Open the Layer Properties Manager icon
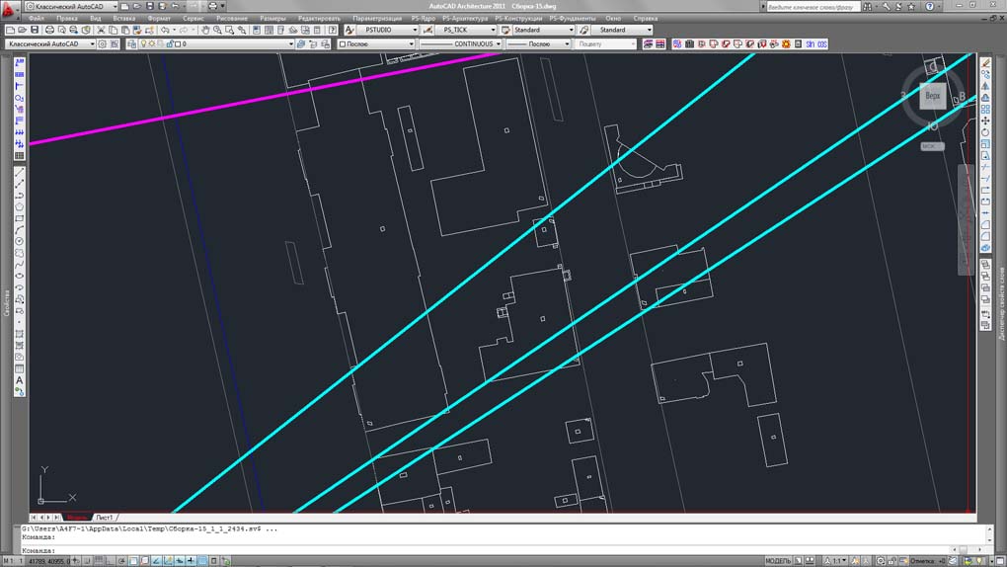1007x567 pixels. pos(131,44)
